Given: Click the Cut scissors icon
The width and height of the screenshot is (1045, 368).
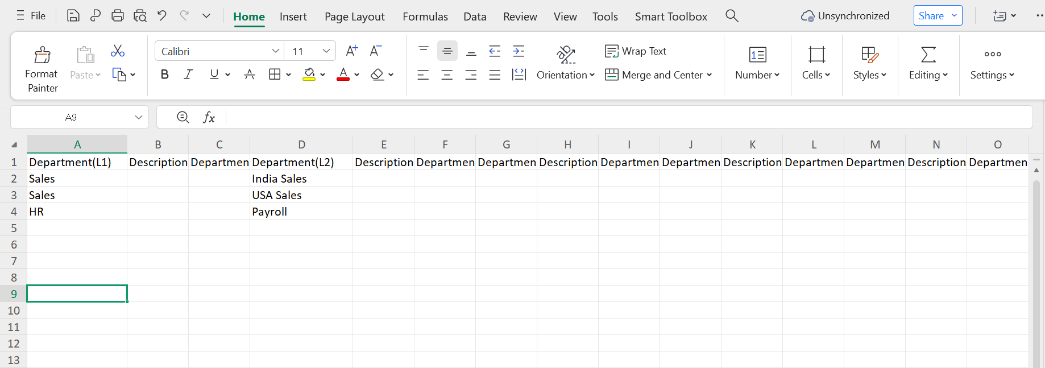Looking at the screenshot, I should (x=118, y=51).
